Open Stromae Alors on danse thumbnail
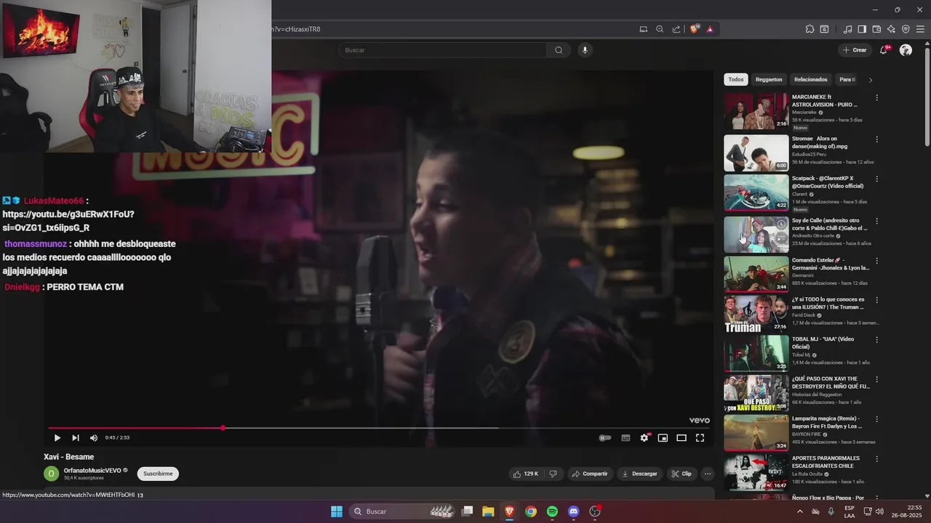This screenshot has width=931, height=523. pos(756,153)
